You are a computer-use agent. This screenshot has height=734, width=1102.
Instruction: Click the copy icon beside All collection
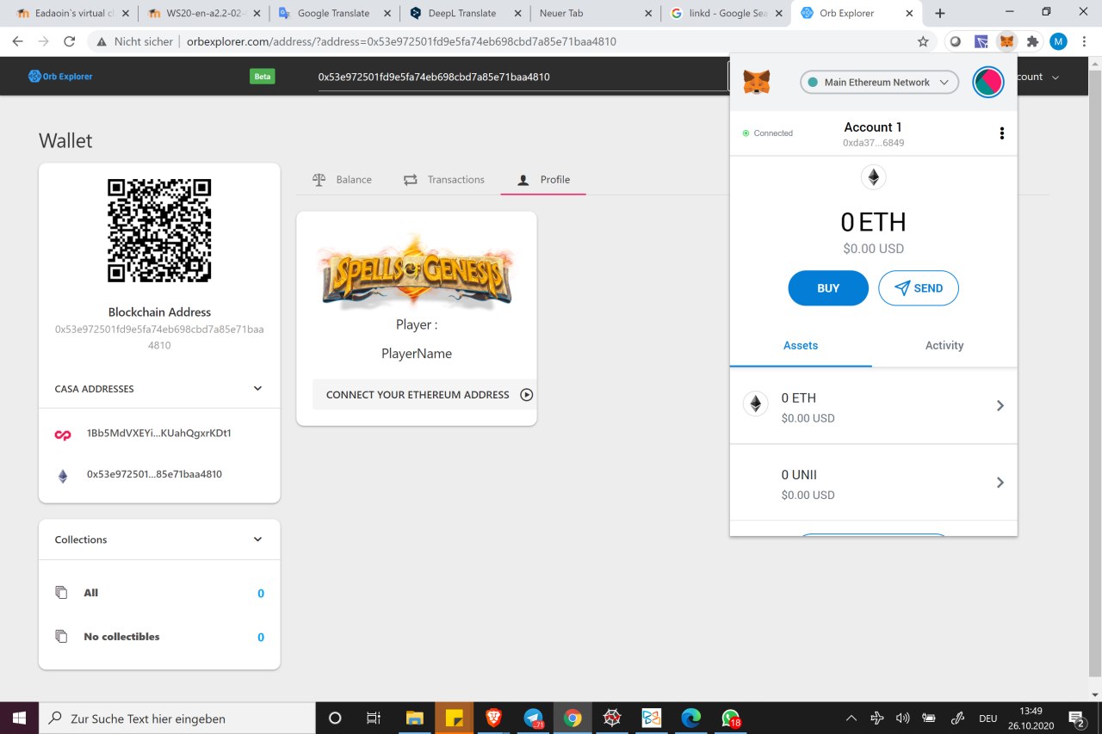point(61,593)
